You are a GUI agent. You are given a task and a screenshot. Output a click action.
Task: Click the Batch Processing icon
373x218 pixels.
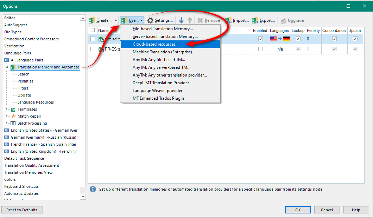(13, 123)
